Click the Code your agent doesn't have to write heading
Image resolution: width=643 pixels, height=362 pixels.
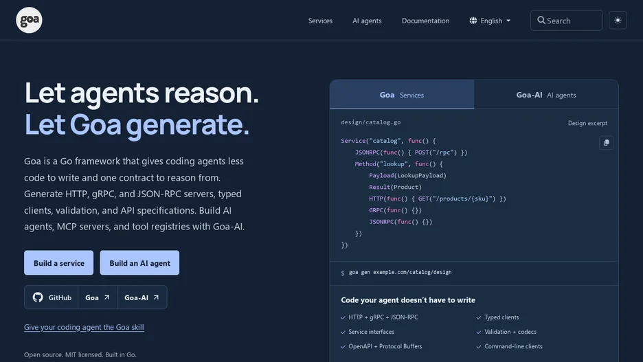pos(408,300)
